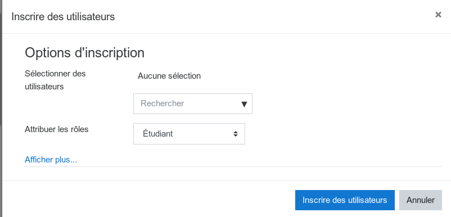Select the Aucune sélection text
451x217 pixels.
pos(169,76)
